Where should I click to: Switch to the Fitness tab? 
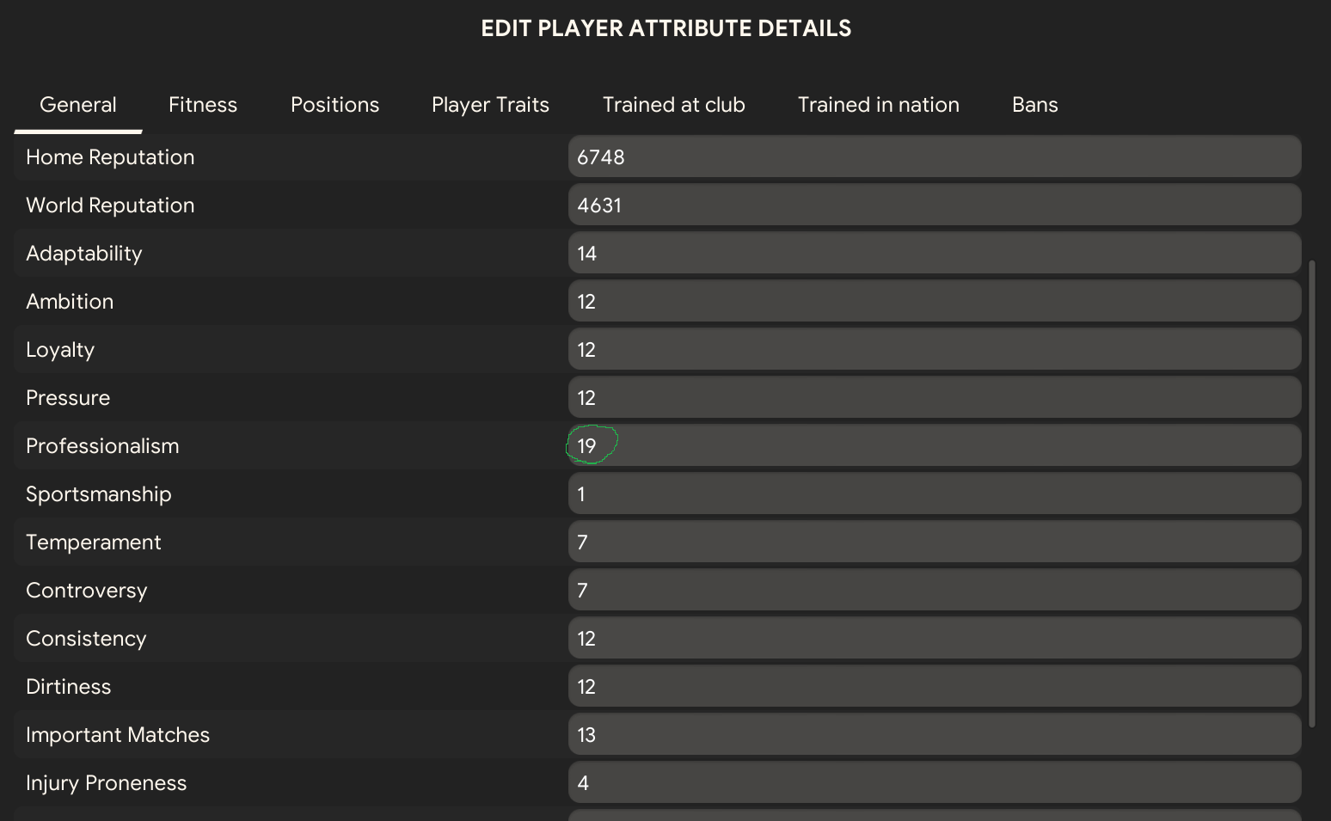tap(203, 105)
